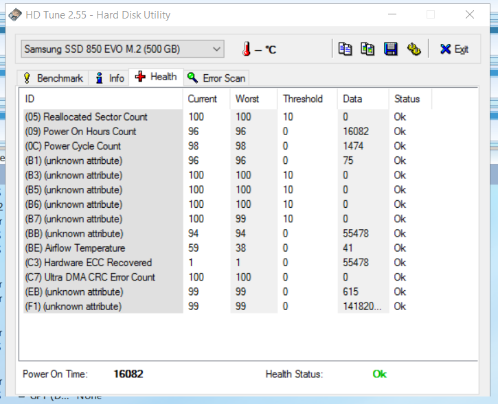This screenshot has width=498, height=404.
Task: Click the copy text to clipboard icon
Action: coord(345,49)
